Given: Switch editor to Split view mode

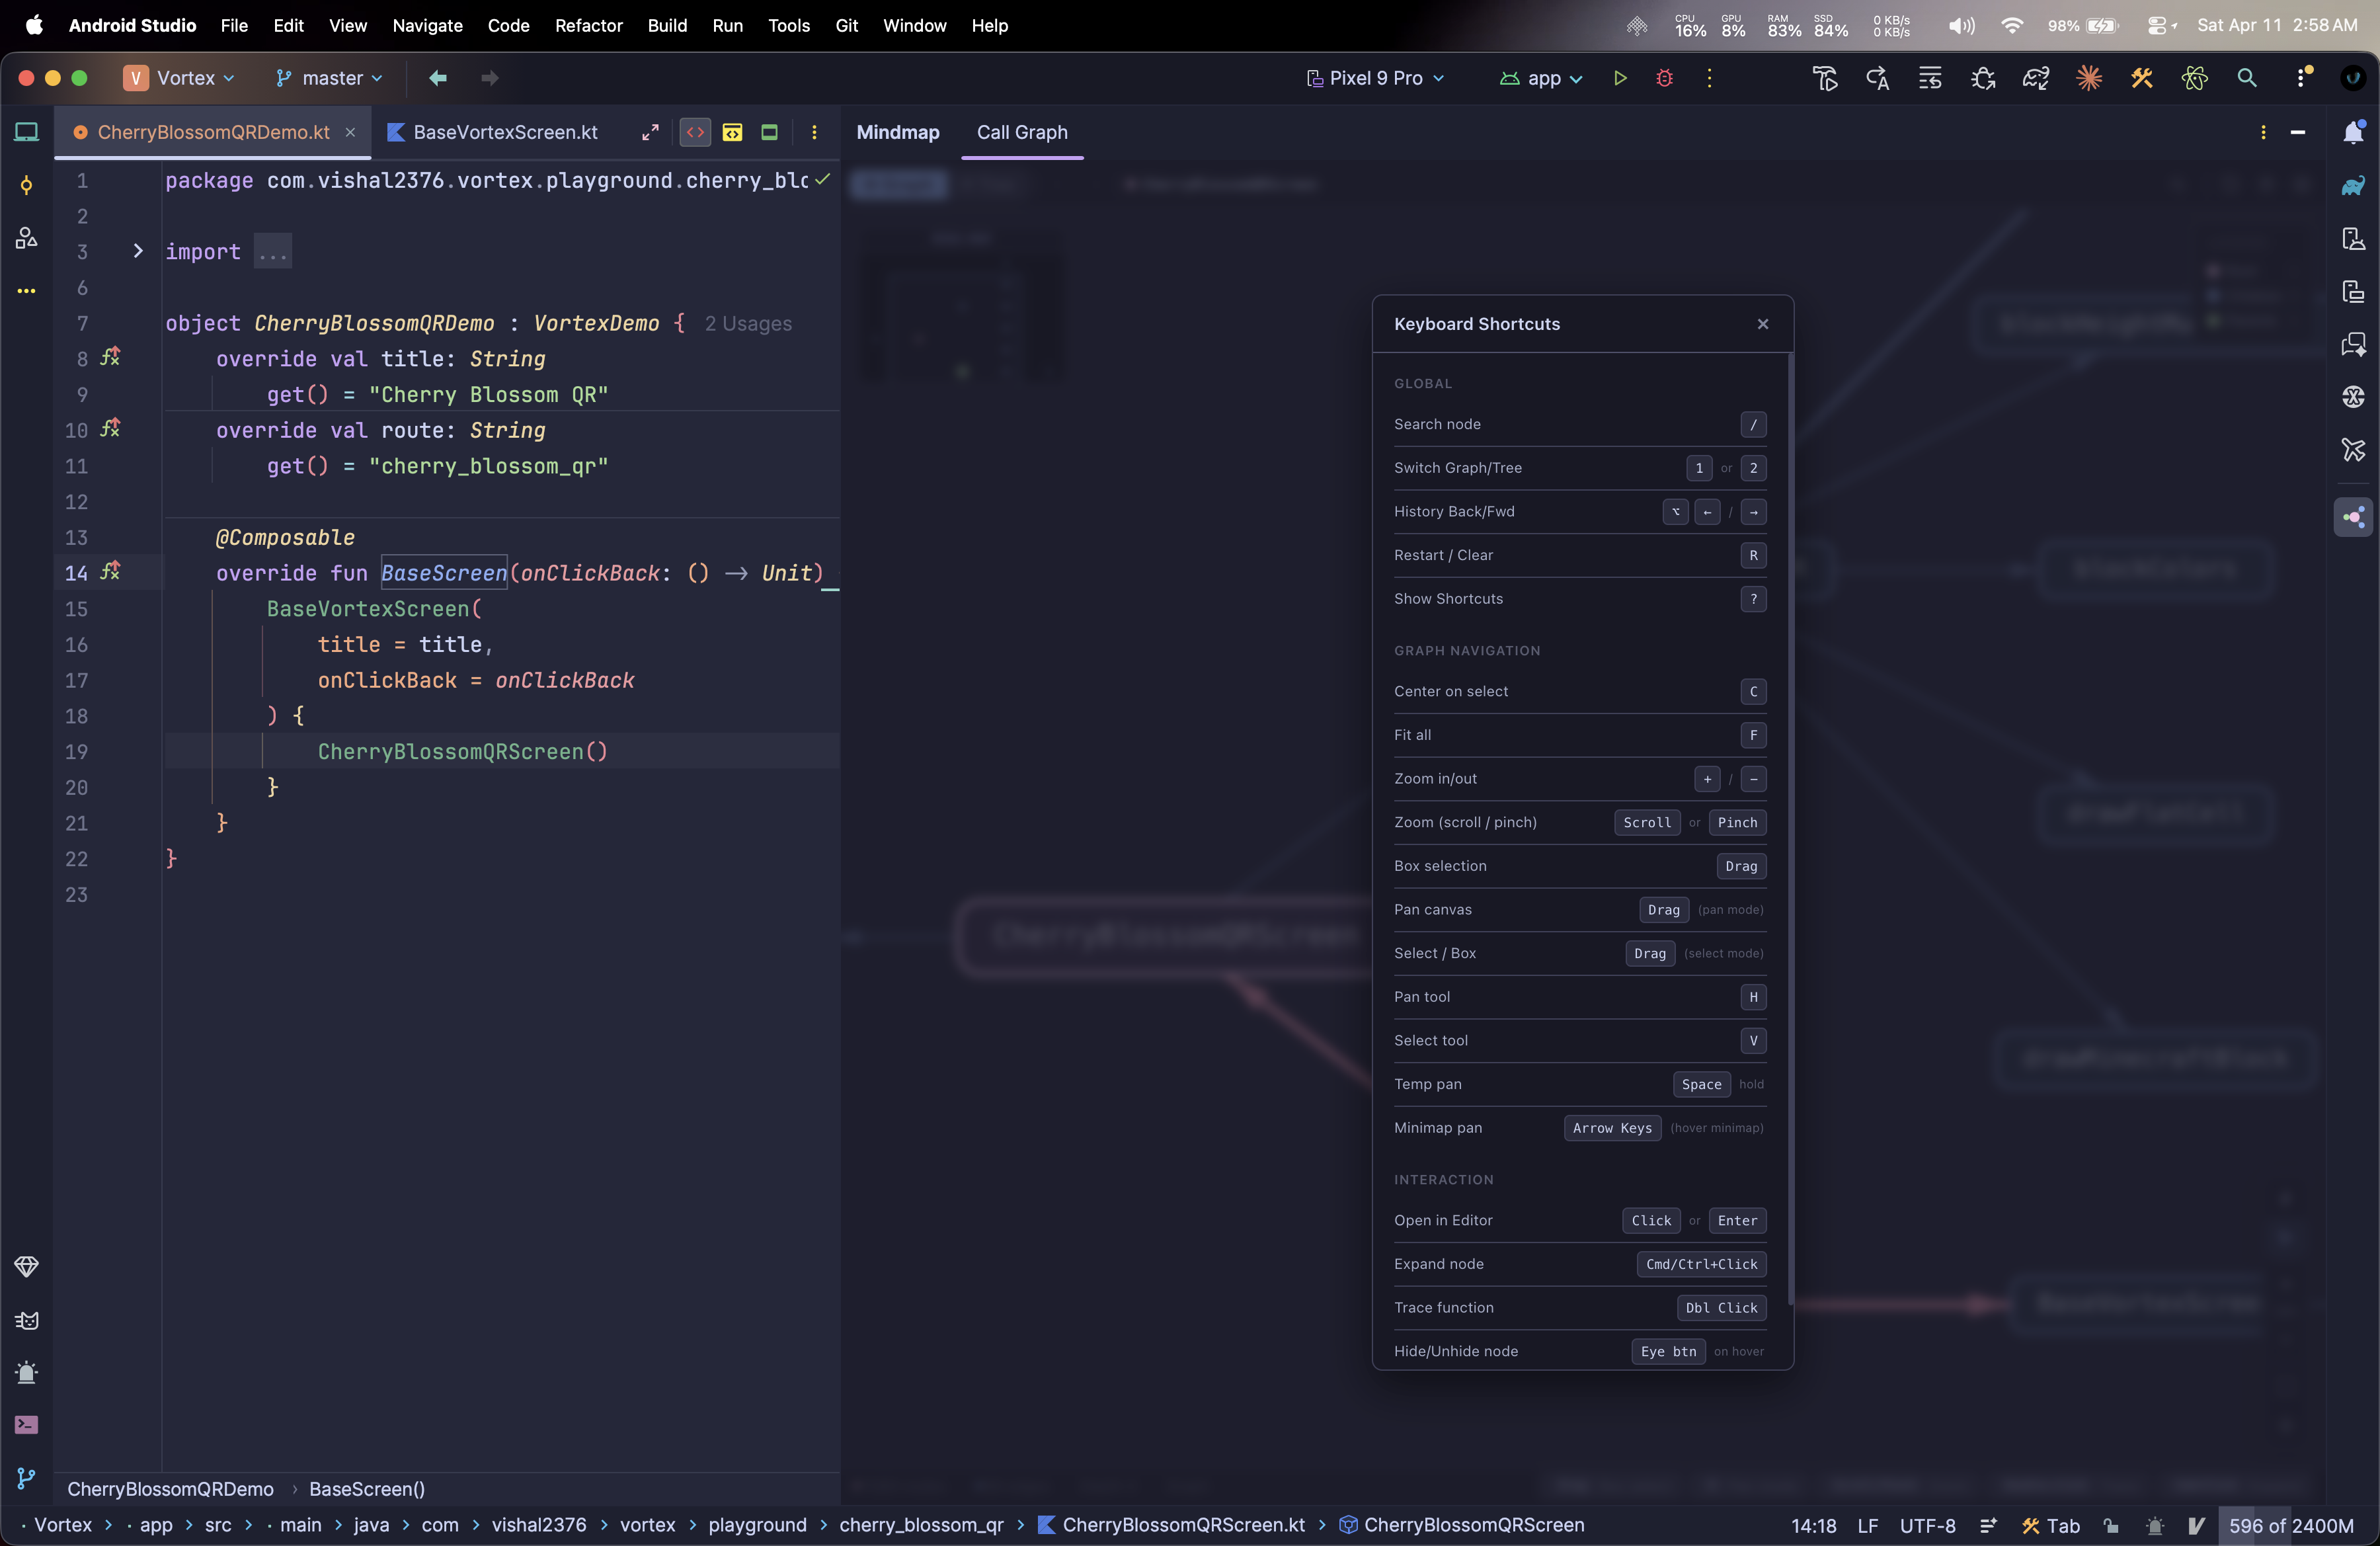Looking at the screenshot, I should pos(732,132).
